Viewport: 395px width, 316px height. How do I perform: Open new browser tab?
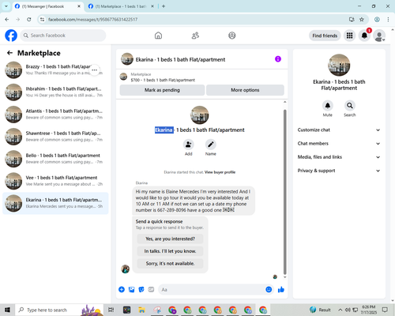tap(164, 6)
